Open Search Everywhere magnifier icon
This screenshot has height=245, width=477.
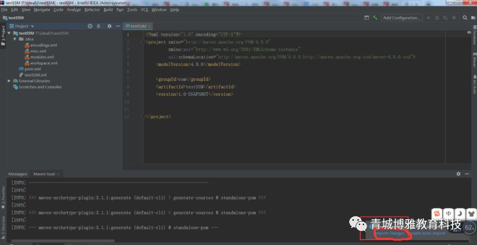point(465,17)
